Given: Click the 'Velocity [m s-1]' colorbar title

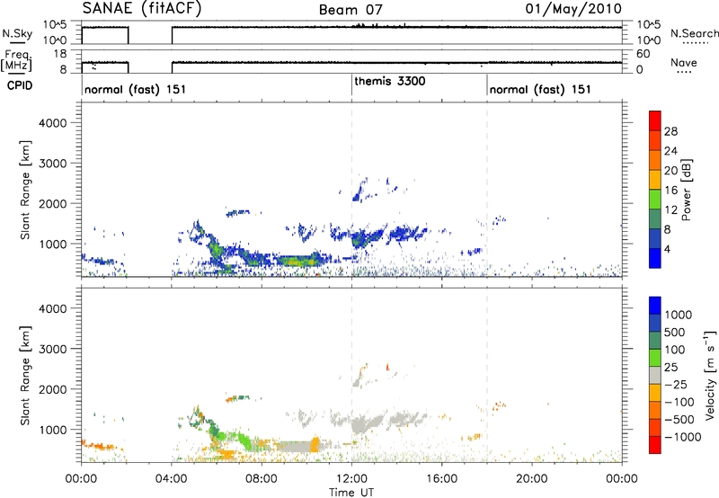Looking at the screenshot, I should [x=710, y=375].
